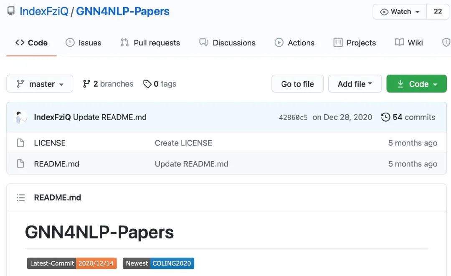Click the on Dec 28, 2020 commit date

coord(342,117)
